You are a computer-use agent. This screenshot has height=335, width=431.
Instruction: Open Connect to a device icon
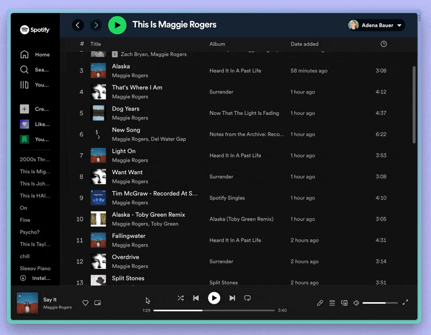[x=344, y=303]
